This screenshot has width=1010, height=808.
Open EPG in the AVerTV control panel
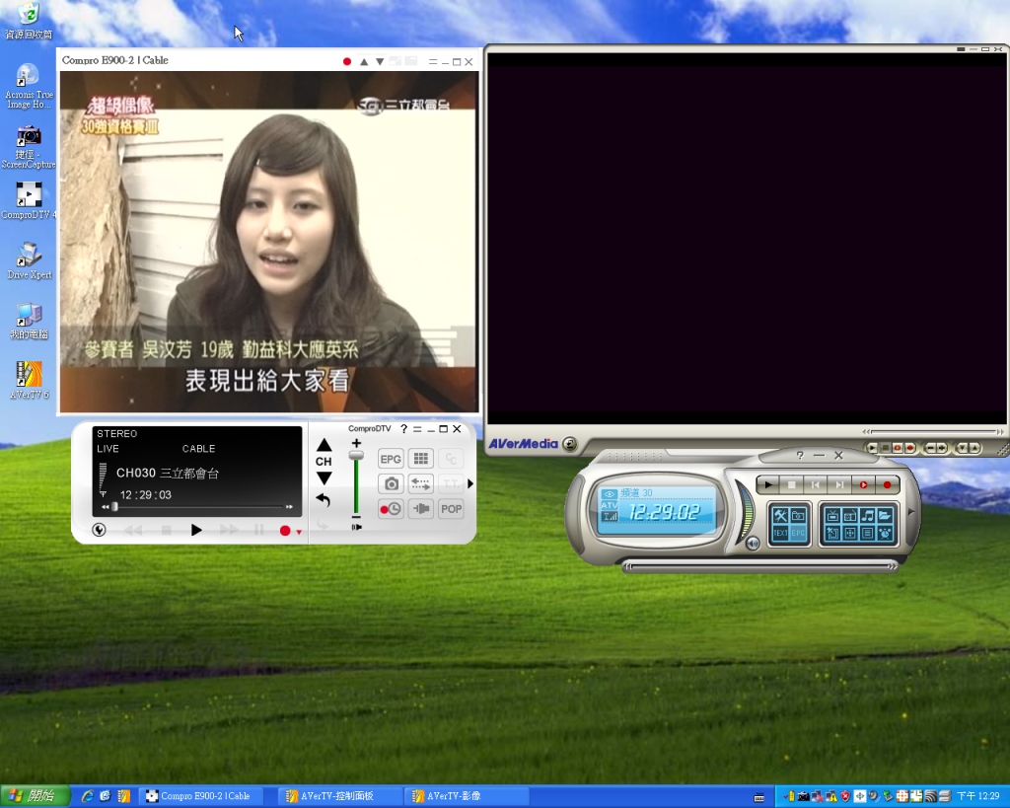798,533
